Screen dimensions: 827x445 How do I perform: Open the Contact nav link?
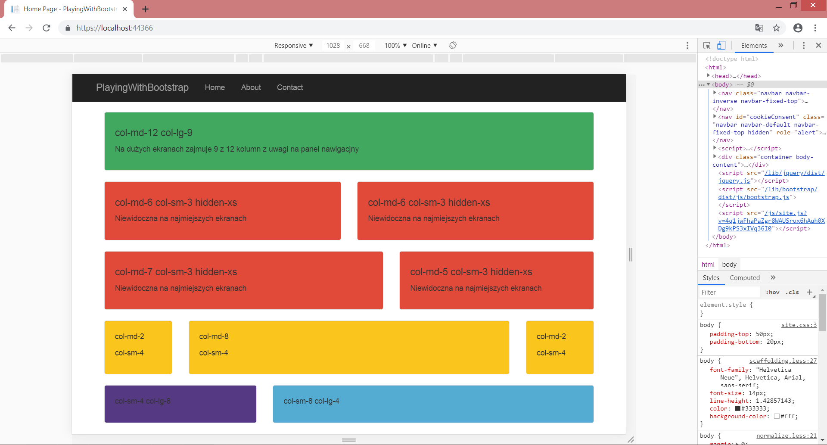pos(290,87)
